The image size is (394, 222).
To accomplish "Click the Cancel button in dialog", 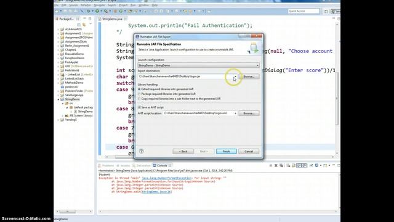I will coord(249,151).
